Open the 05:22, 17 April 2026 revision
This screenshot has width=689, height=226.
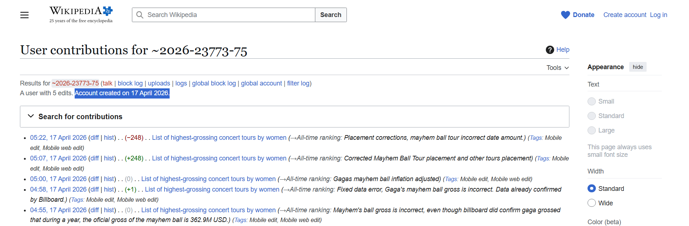click(x=58, y=138)
